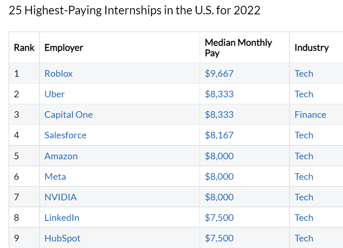Click the $8,167 pay for Salesforce

click(219, 135)
